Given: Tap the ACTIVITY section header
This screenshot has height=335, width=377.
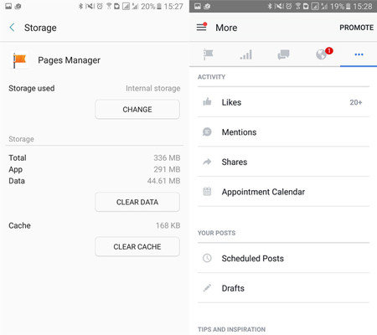Looking at the screenshot, I should [211, 77].
